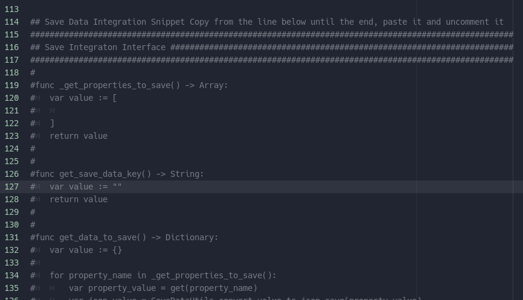Screen dimensions: 523x300
Task: Click line number 119 in the gutter
Action: 11,85
